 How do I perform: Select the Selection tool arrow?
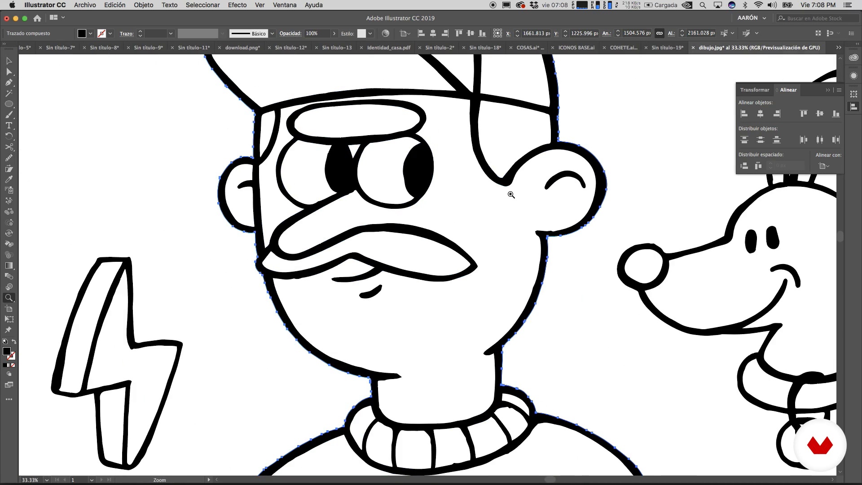(x=9, y=61)
